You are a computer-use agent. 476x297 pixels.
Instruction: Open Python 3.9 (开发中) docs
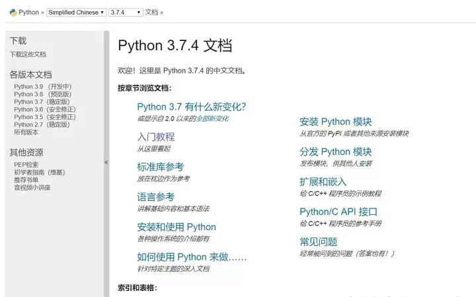42,87
